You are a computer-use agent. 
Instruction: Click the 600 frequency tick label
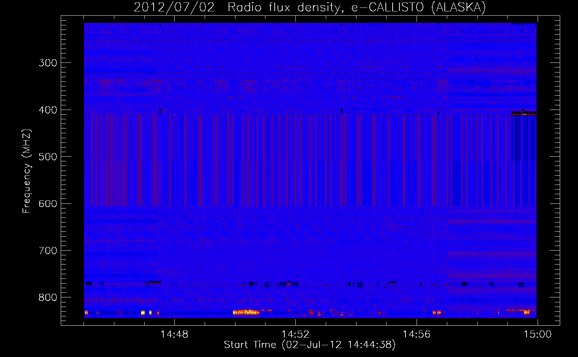coord(48,204)
